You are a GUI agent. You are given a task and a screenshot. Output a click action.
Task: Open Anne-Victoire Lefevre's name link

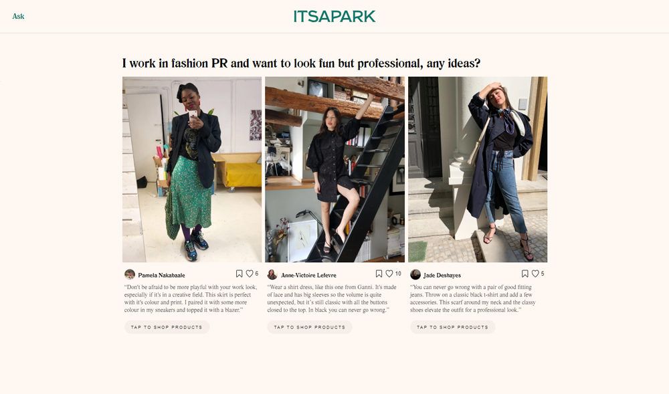(x=308, y=275)
